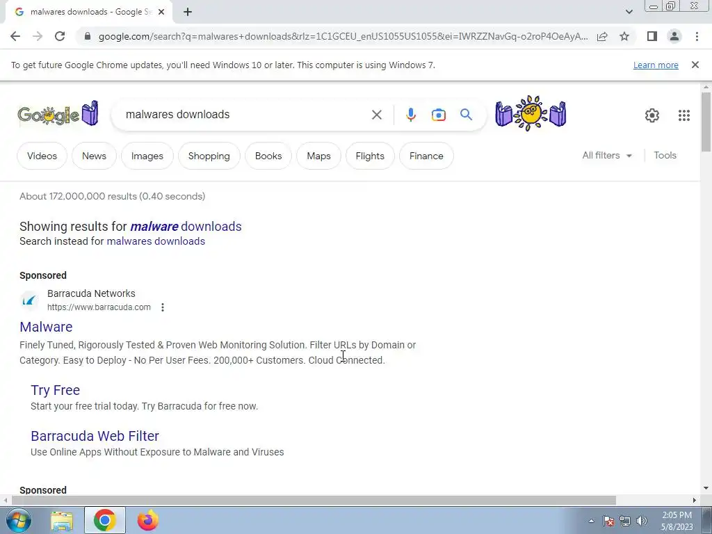Open the network tray icon

(x=625, y=521)
